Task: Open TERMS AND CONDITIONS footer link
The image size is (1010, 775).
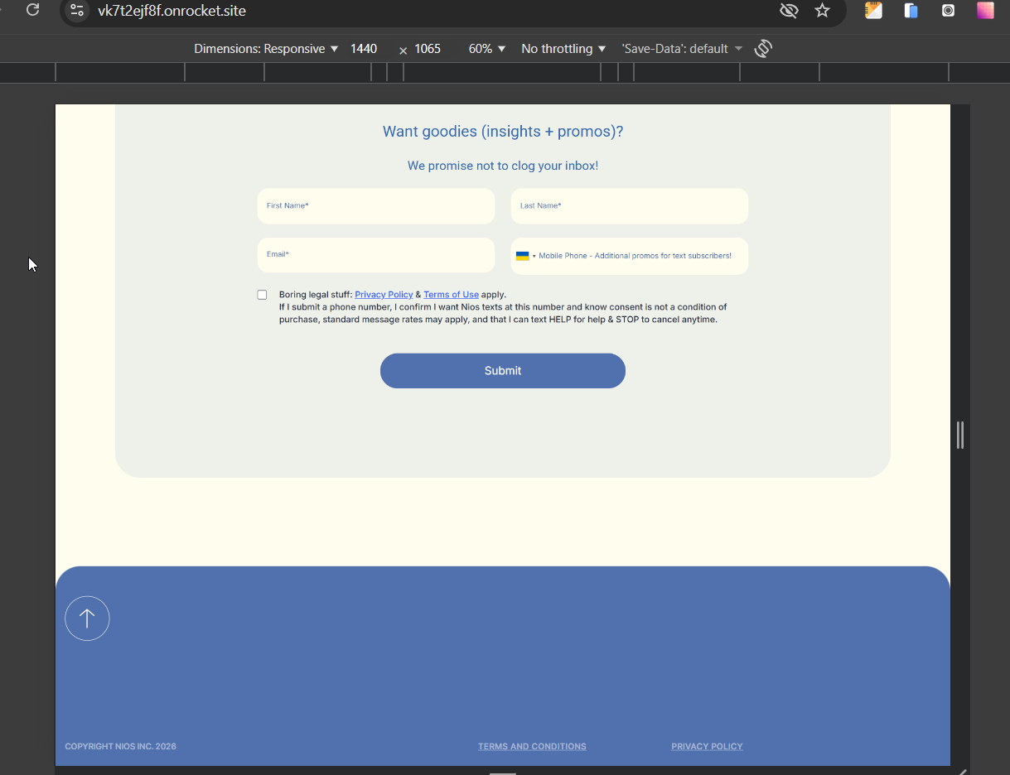Action: (x=532, y=747)
